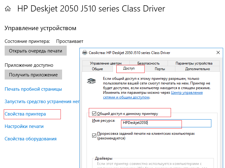225x168 pixels.
Task: Click the 'Приложение доступно' label
Action: click(x=29, y=65)
